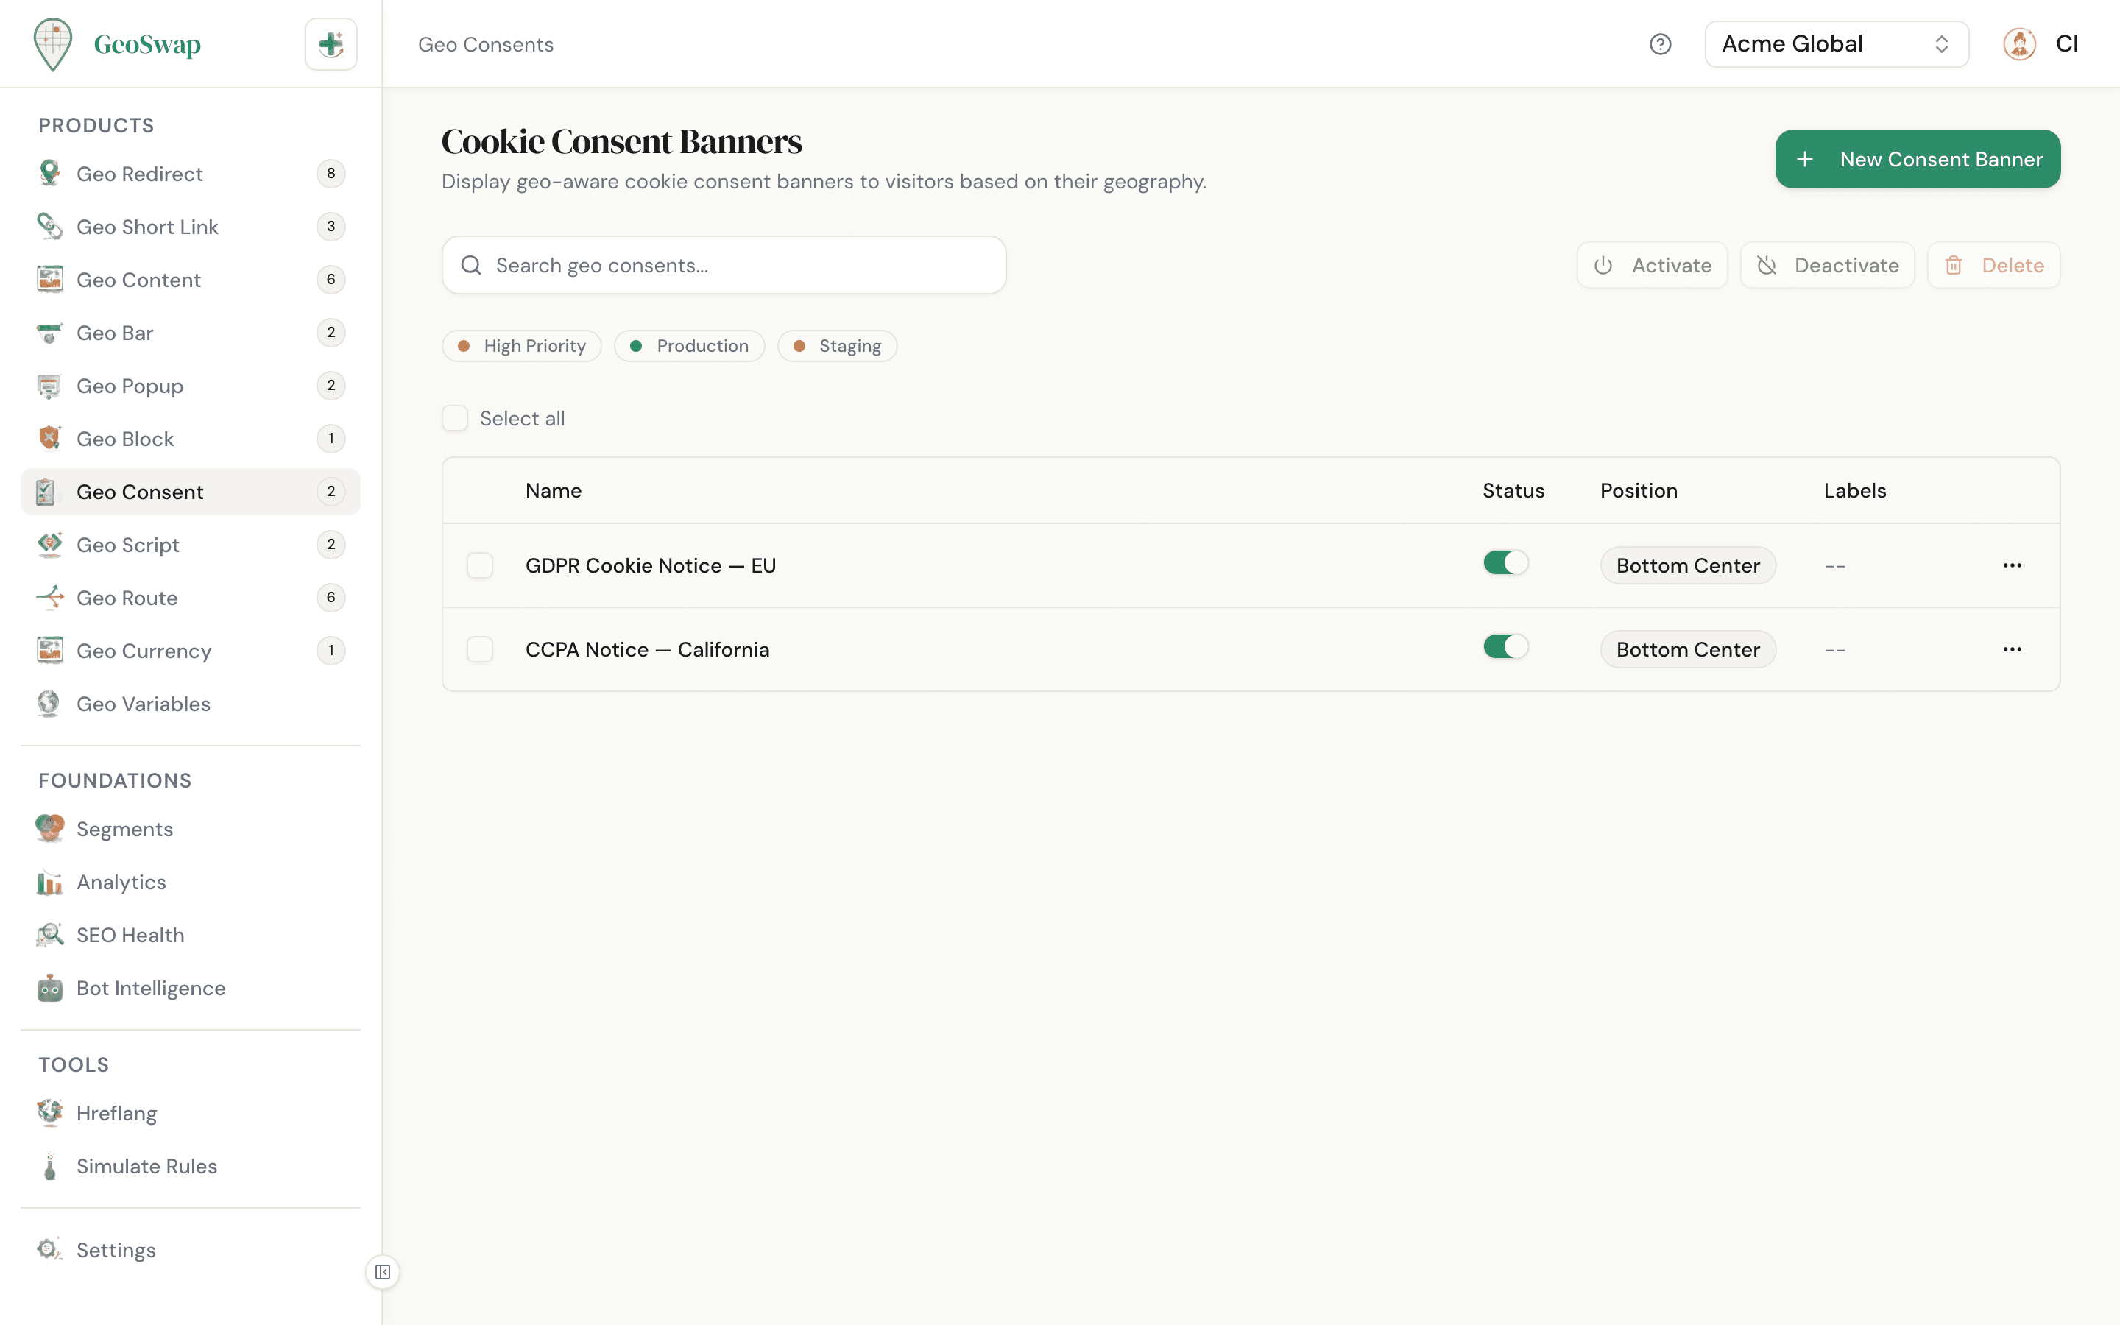2120x1325 pixels.
Task: Open the help question mark icon
Action: pyautogui.click(x=1661, y=44)
